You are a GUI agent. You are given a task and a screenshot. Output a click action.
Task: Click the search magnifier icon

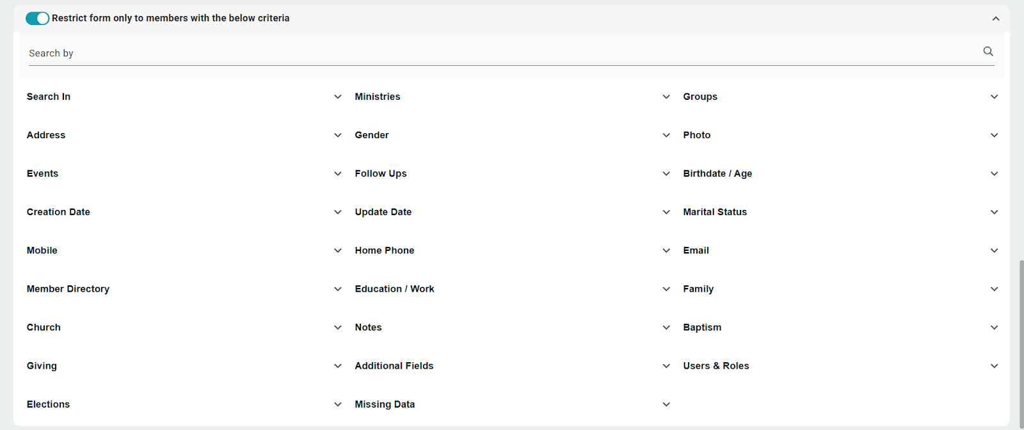tap(988, 52)
